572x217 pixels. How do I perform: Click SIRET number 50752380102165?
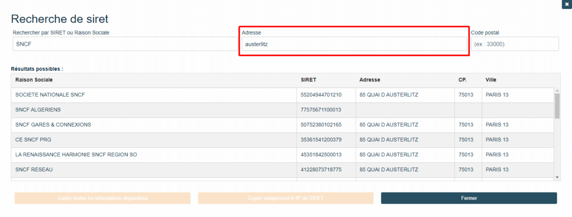point(321,125)
